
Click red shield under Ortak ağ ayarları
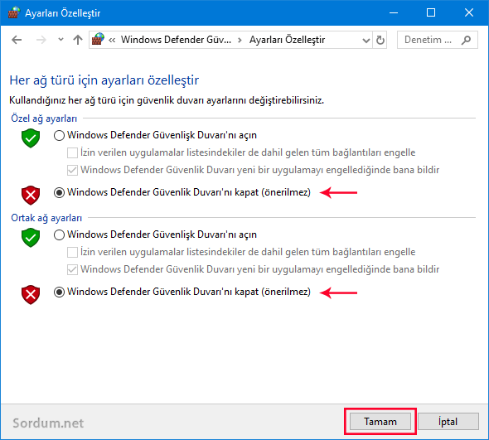[x=31, y=294]
